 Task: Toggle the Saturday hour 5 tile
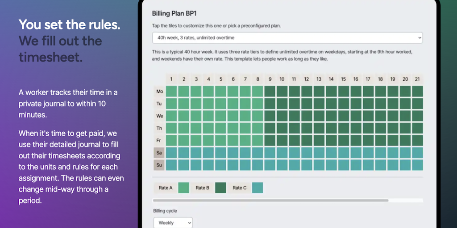coord(220,153)
